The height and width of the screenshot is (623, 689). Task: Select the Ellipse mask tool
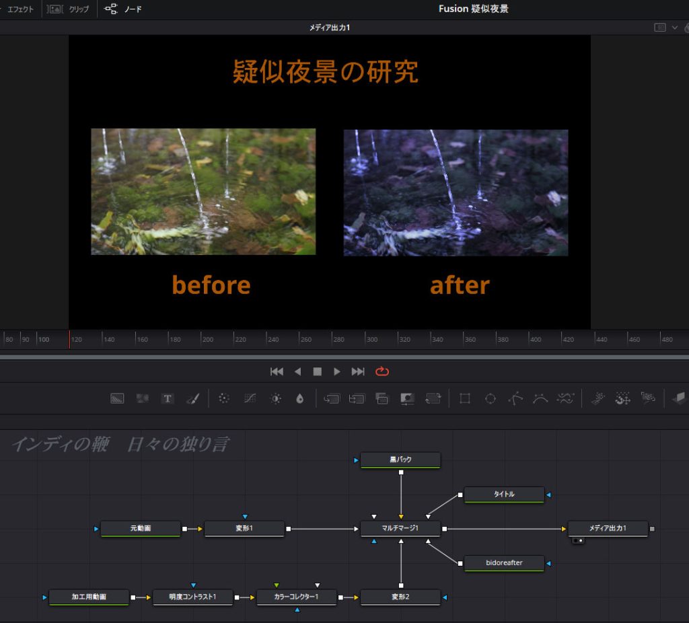point(491,398)
